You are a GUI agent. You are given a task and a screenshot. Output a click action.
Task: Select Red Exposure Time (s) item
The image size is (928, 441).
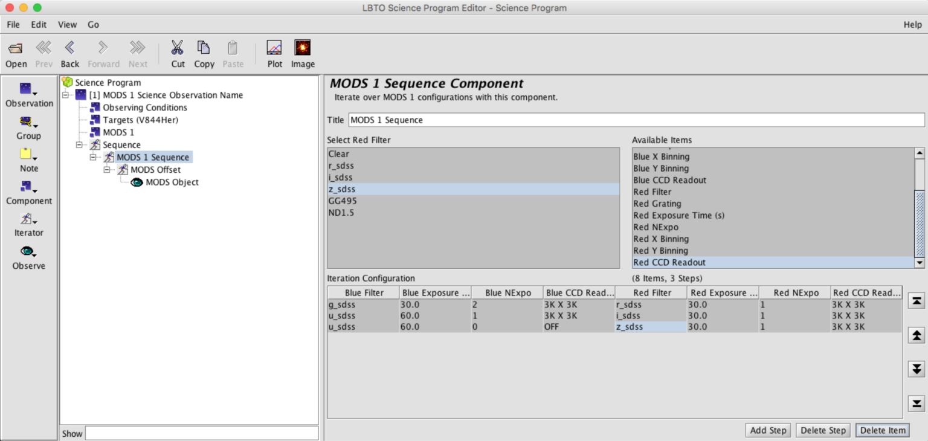pos(773,216)
